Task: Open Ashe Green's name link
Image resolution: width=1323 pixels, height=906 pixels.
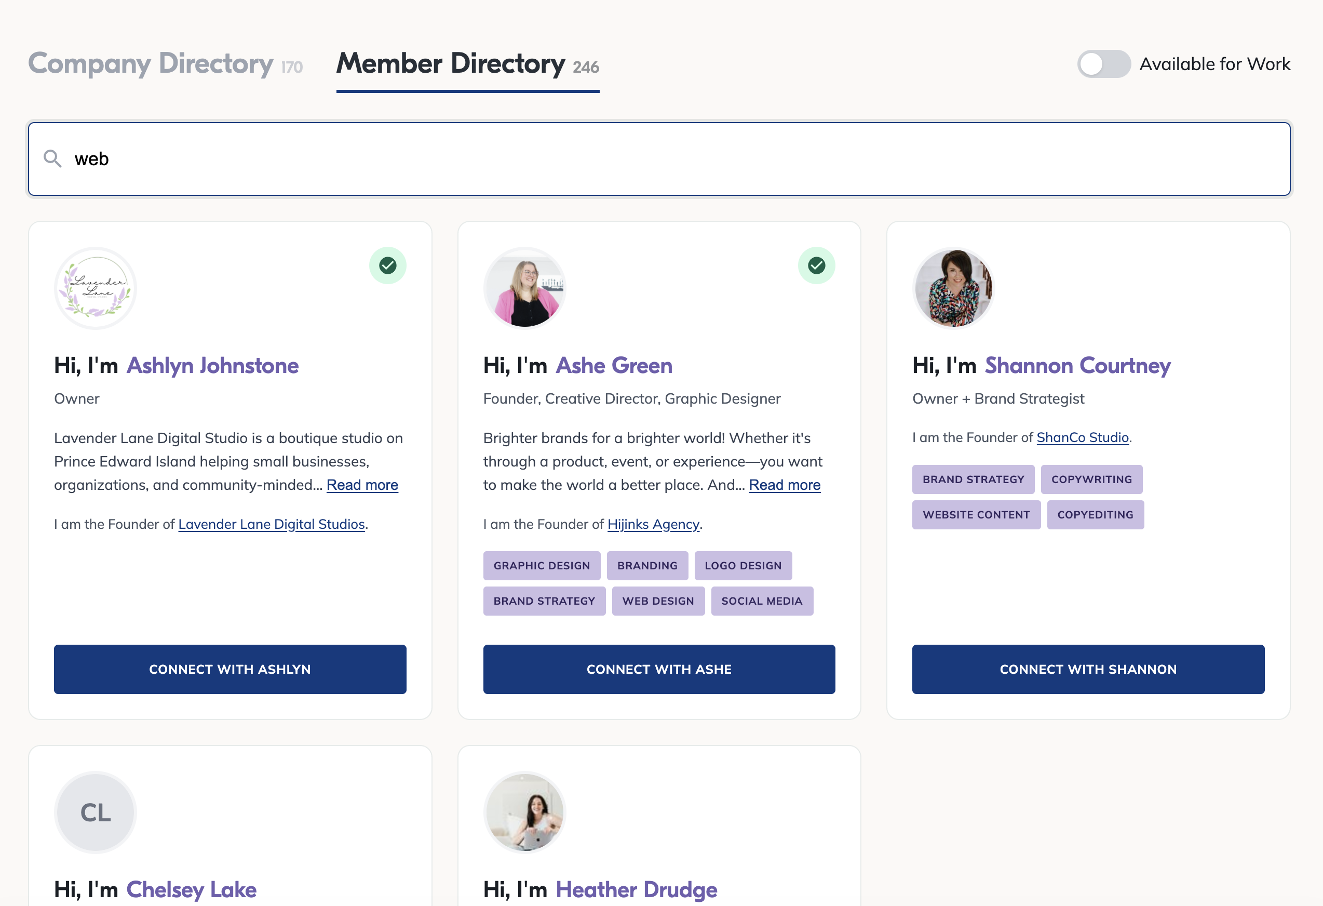Action: tap(614, 366)
